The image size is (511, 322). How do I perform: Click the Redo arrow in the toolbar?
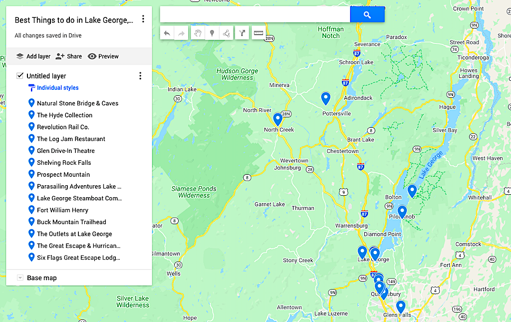click(181, 33)
